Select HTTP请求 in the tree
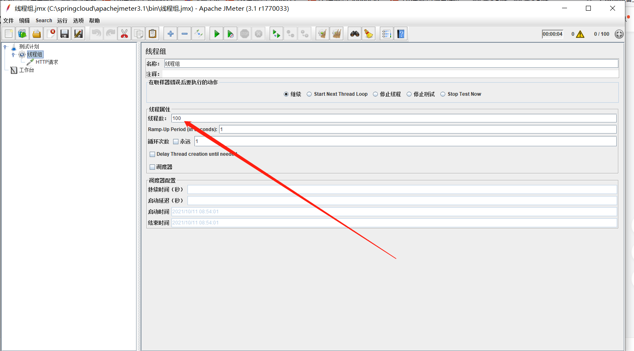This screenshot has width=634, height=351. click(x=47, y=62)
